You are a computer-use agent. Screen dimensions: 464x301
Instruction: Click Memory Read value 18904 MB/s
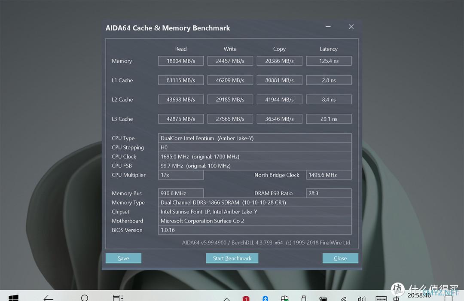pyautogui.click(x=181, y=61)
